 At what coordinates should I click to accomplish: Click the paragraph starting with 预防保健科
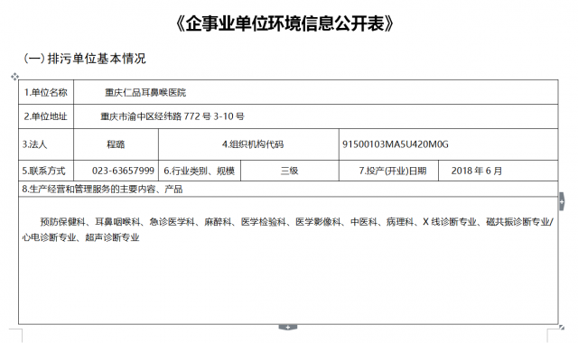tap(288, 229)
